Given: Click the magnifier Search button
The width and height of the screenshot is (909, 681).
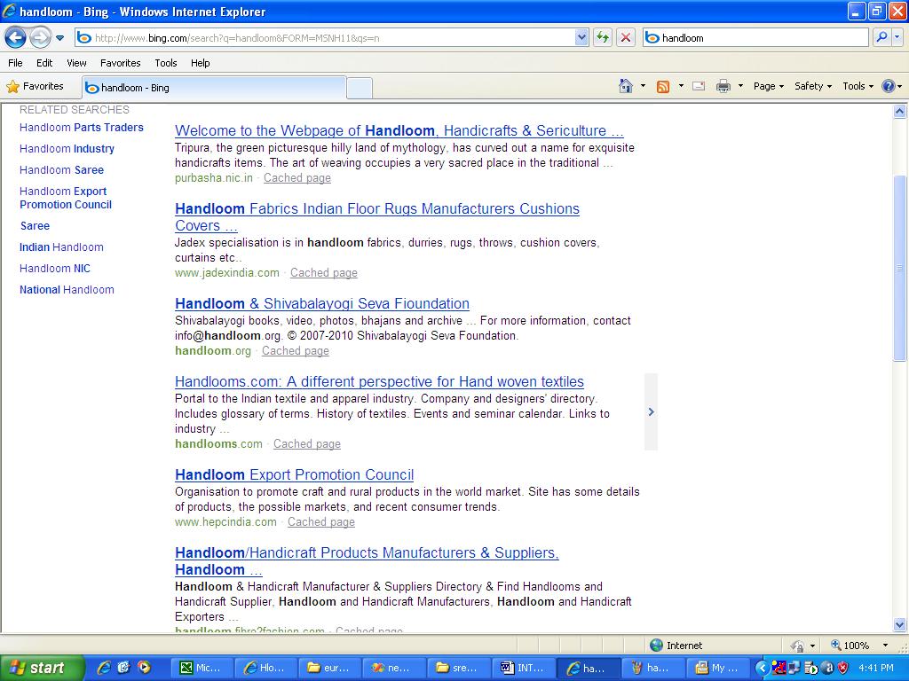Looking at the screenshot, I should (x=881, y=37).
